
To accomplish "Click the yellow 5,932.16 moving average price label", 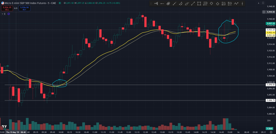I will tap(270, 32).
